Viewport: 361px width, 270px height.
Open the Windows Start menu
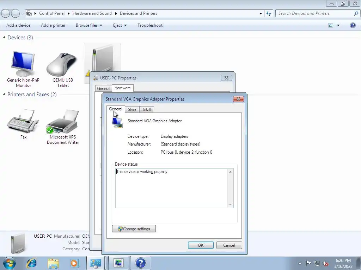pos(10,263)
